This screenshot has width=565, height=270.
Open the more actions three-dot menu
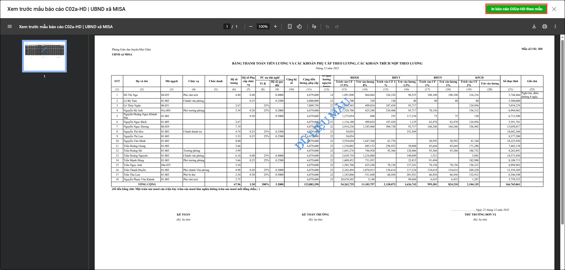point(555,27)
